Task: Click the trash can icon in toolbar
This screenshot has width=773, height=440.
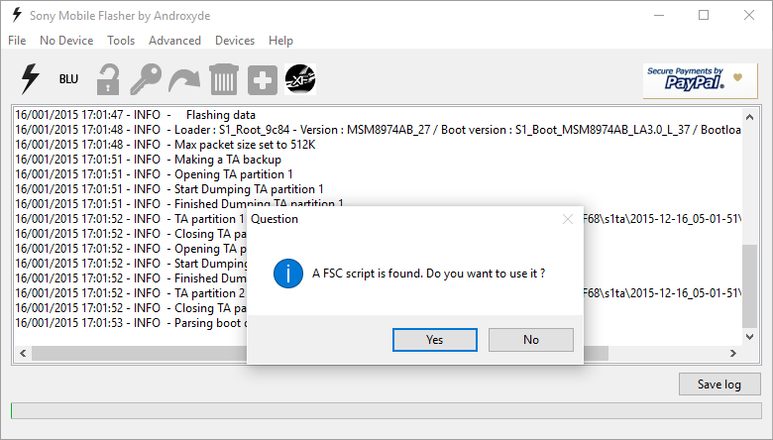Action: 223,79
